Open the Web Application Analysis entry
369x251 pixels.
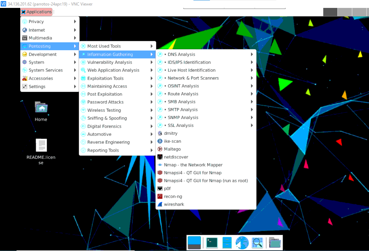[117, 70]
